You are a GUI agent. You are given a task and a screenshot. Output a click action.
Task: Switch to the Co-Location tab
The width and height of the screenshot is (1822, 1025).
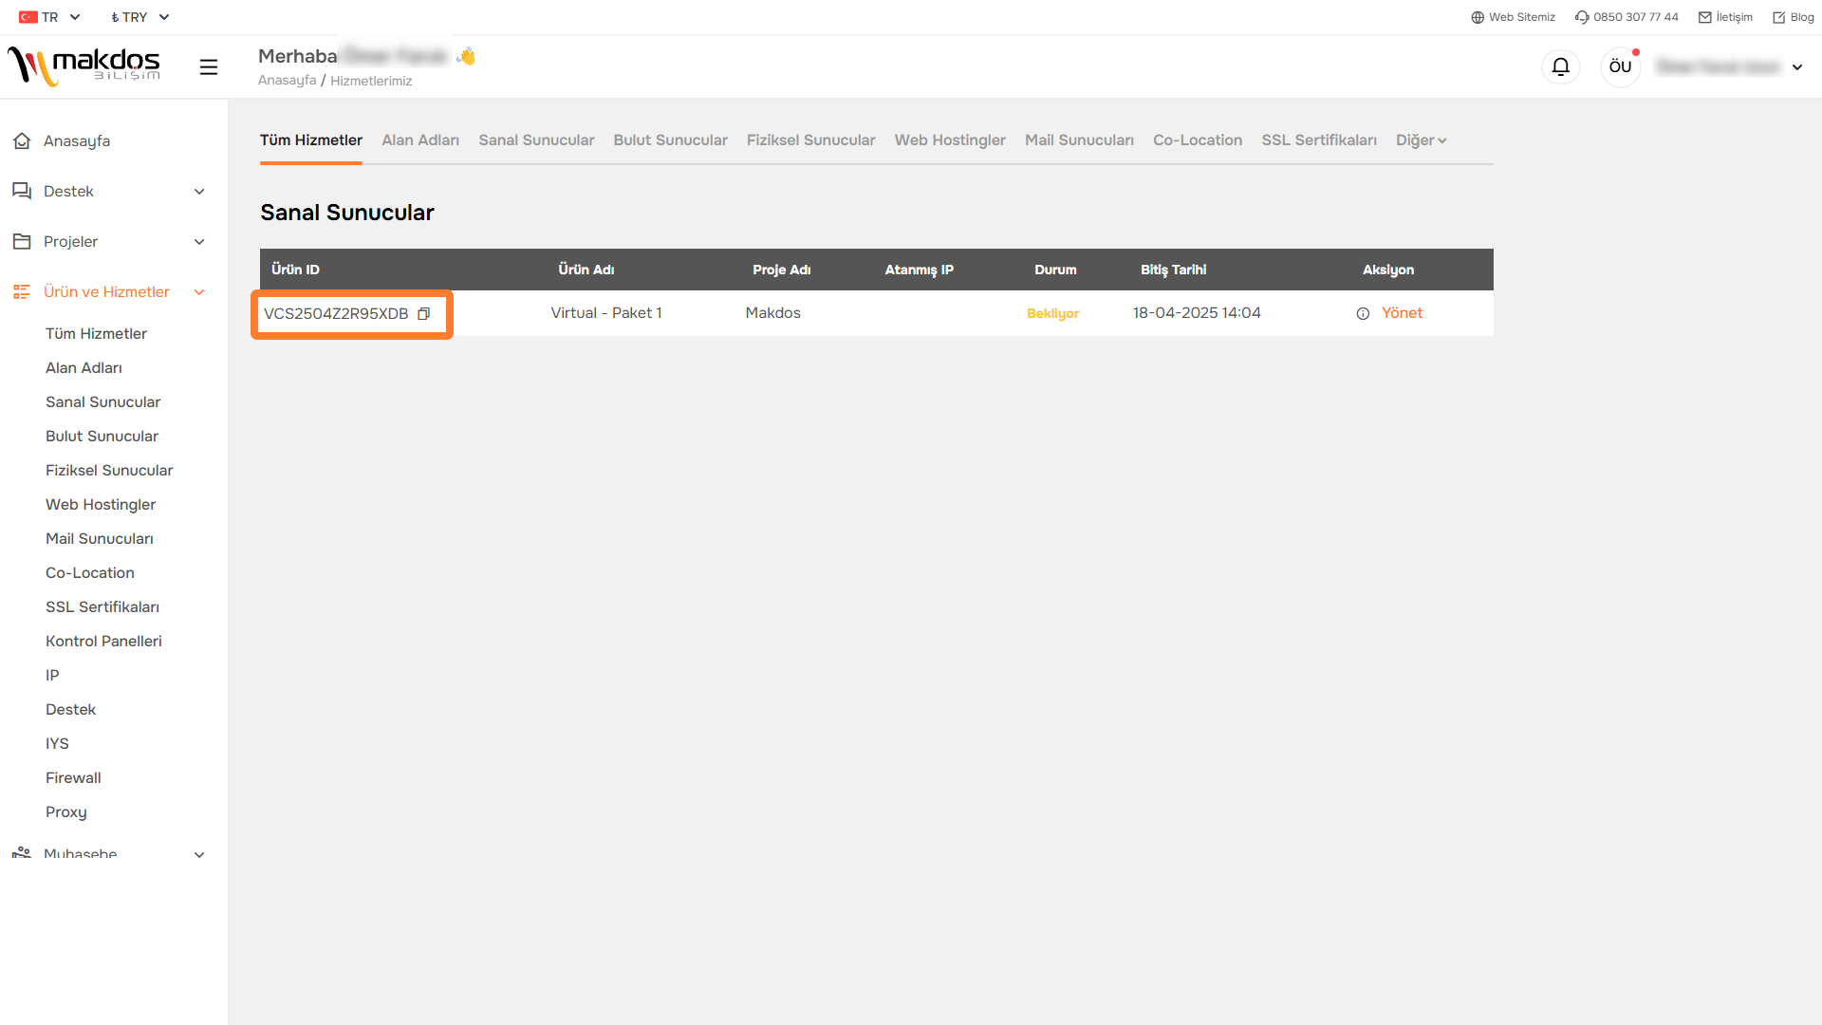(1198, 140)
